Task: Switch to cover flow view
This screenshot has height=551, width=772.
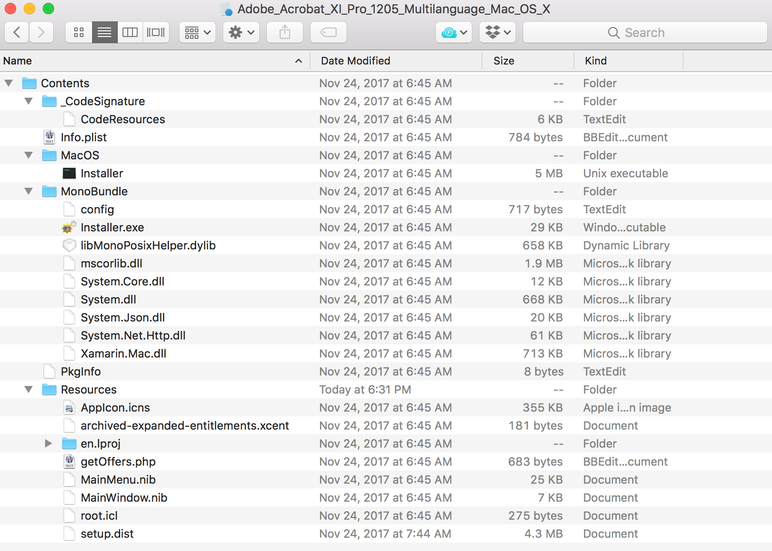Action: coord(156,32)
